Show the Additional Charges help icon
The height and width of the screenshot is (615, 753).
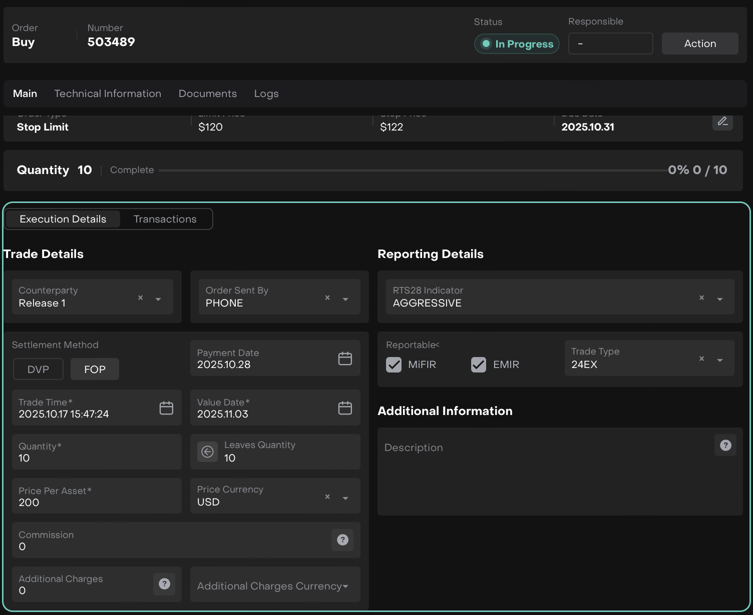(164, 584)
